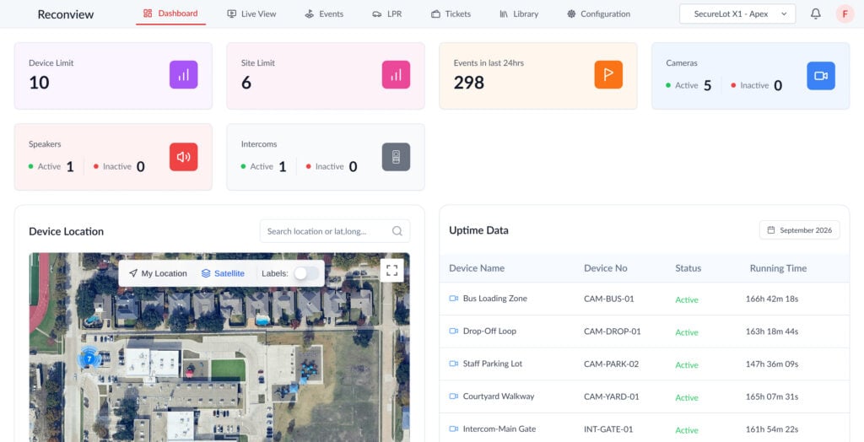Click the Device Limit value 10

coord(39,83)
